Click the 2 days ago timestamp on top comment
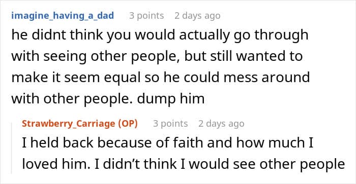 197,16
